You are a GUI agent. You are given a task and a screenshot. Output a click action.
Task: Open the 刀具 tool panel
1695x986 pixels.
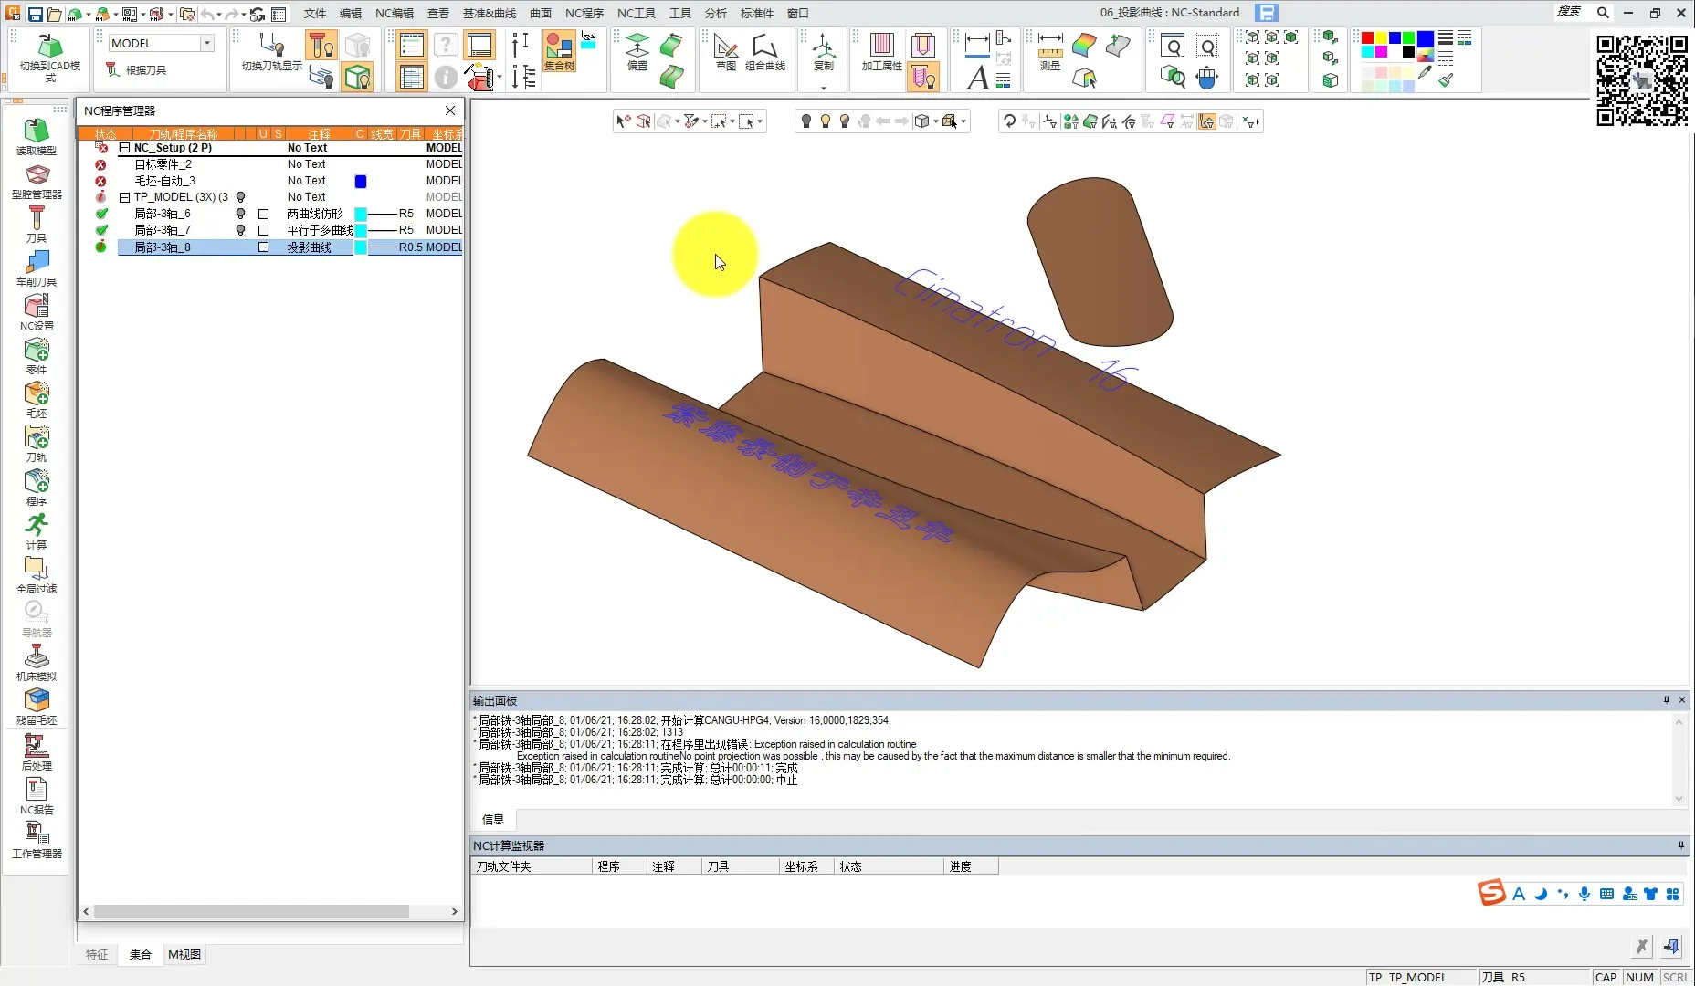(37, 223)
